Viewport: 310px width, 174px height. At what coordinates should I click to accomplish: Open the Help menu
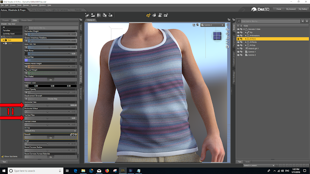click(49, 5)
